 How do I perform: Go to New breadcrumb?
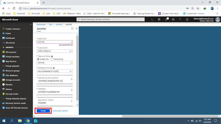(51, 24)
